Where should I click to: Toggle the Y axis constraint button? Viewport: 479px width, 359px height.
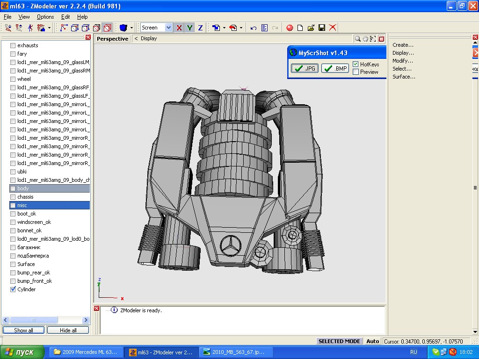click(189, 28)
